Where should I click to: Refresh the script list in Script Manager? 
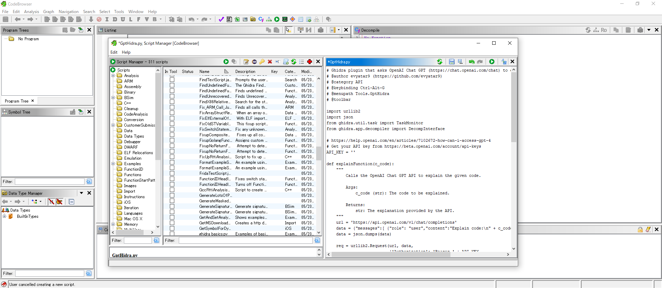click(x=294, y=62)
